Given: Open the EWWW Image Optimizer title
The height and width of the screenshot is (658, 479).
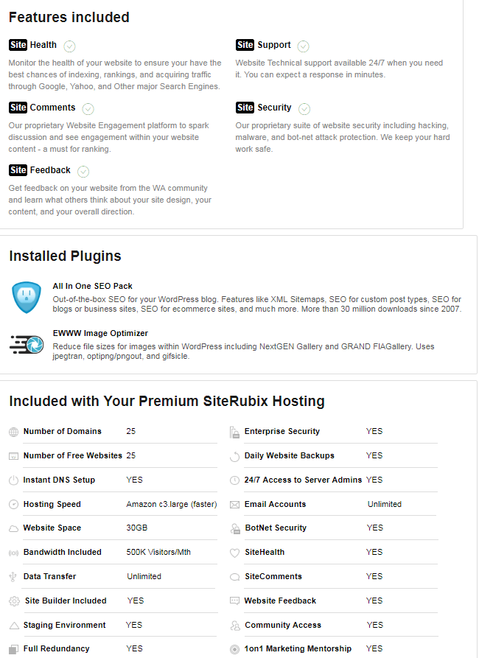Looking at the screenshot, I should click(100, 333).
